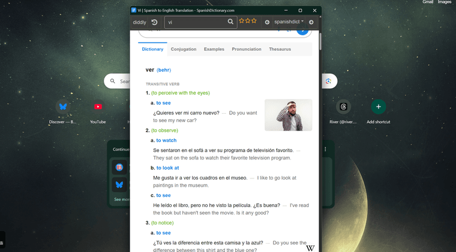Click the man looking gesture thumbnail
Viewport: 456px width, 252px height.
288,115
